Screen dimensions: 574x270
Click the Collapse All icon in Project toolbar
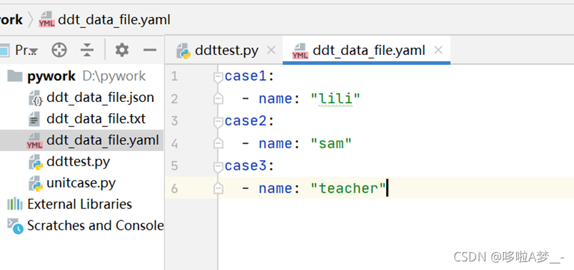point(88,50)
